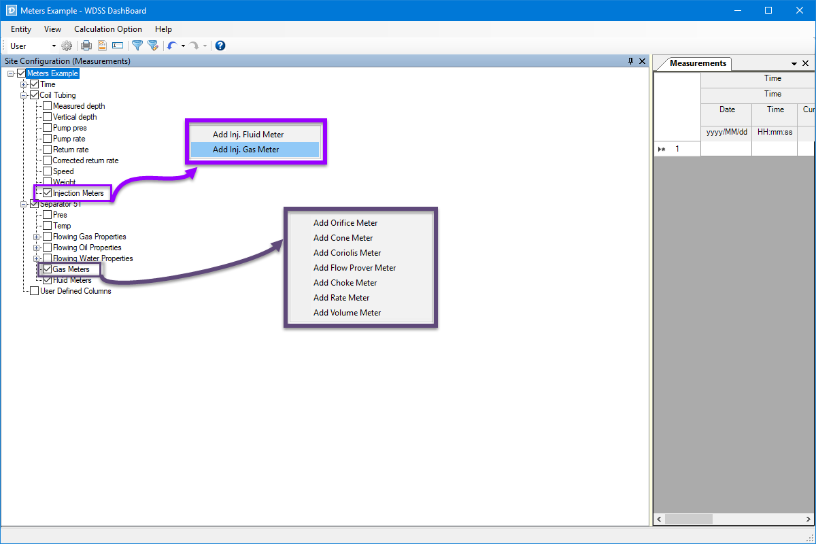Check the Measured depth checkbox
Screen dimensions: 816x544
coord(47,106)
